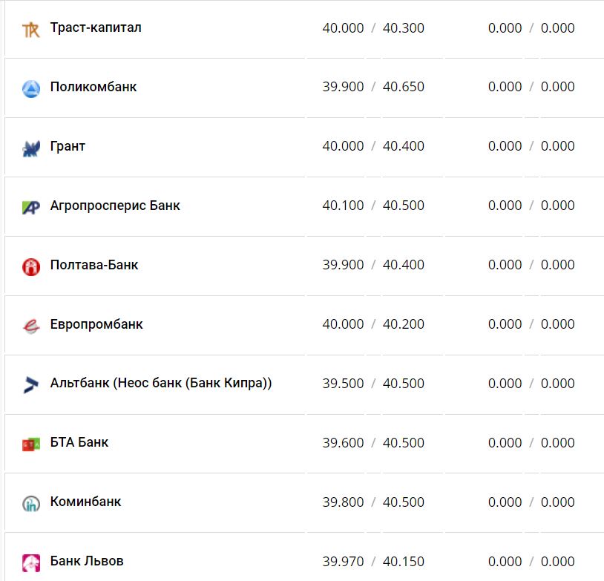Screen dimensions: 604x581
Task: Click the Поликомбанк blue logo icon
Action: 30,89
